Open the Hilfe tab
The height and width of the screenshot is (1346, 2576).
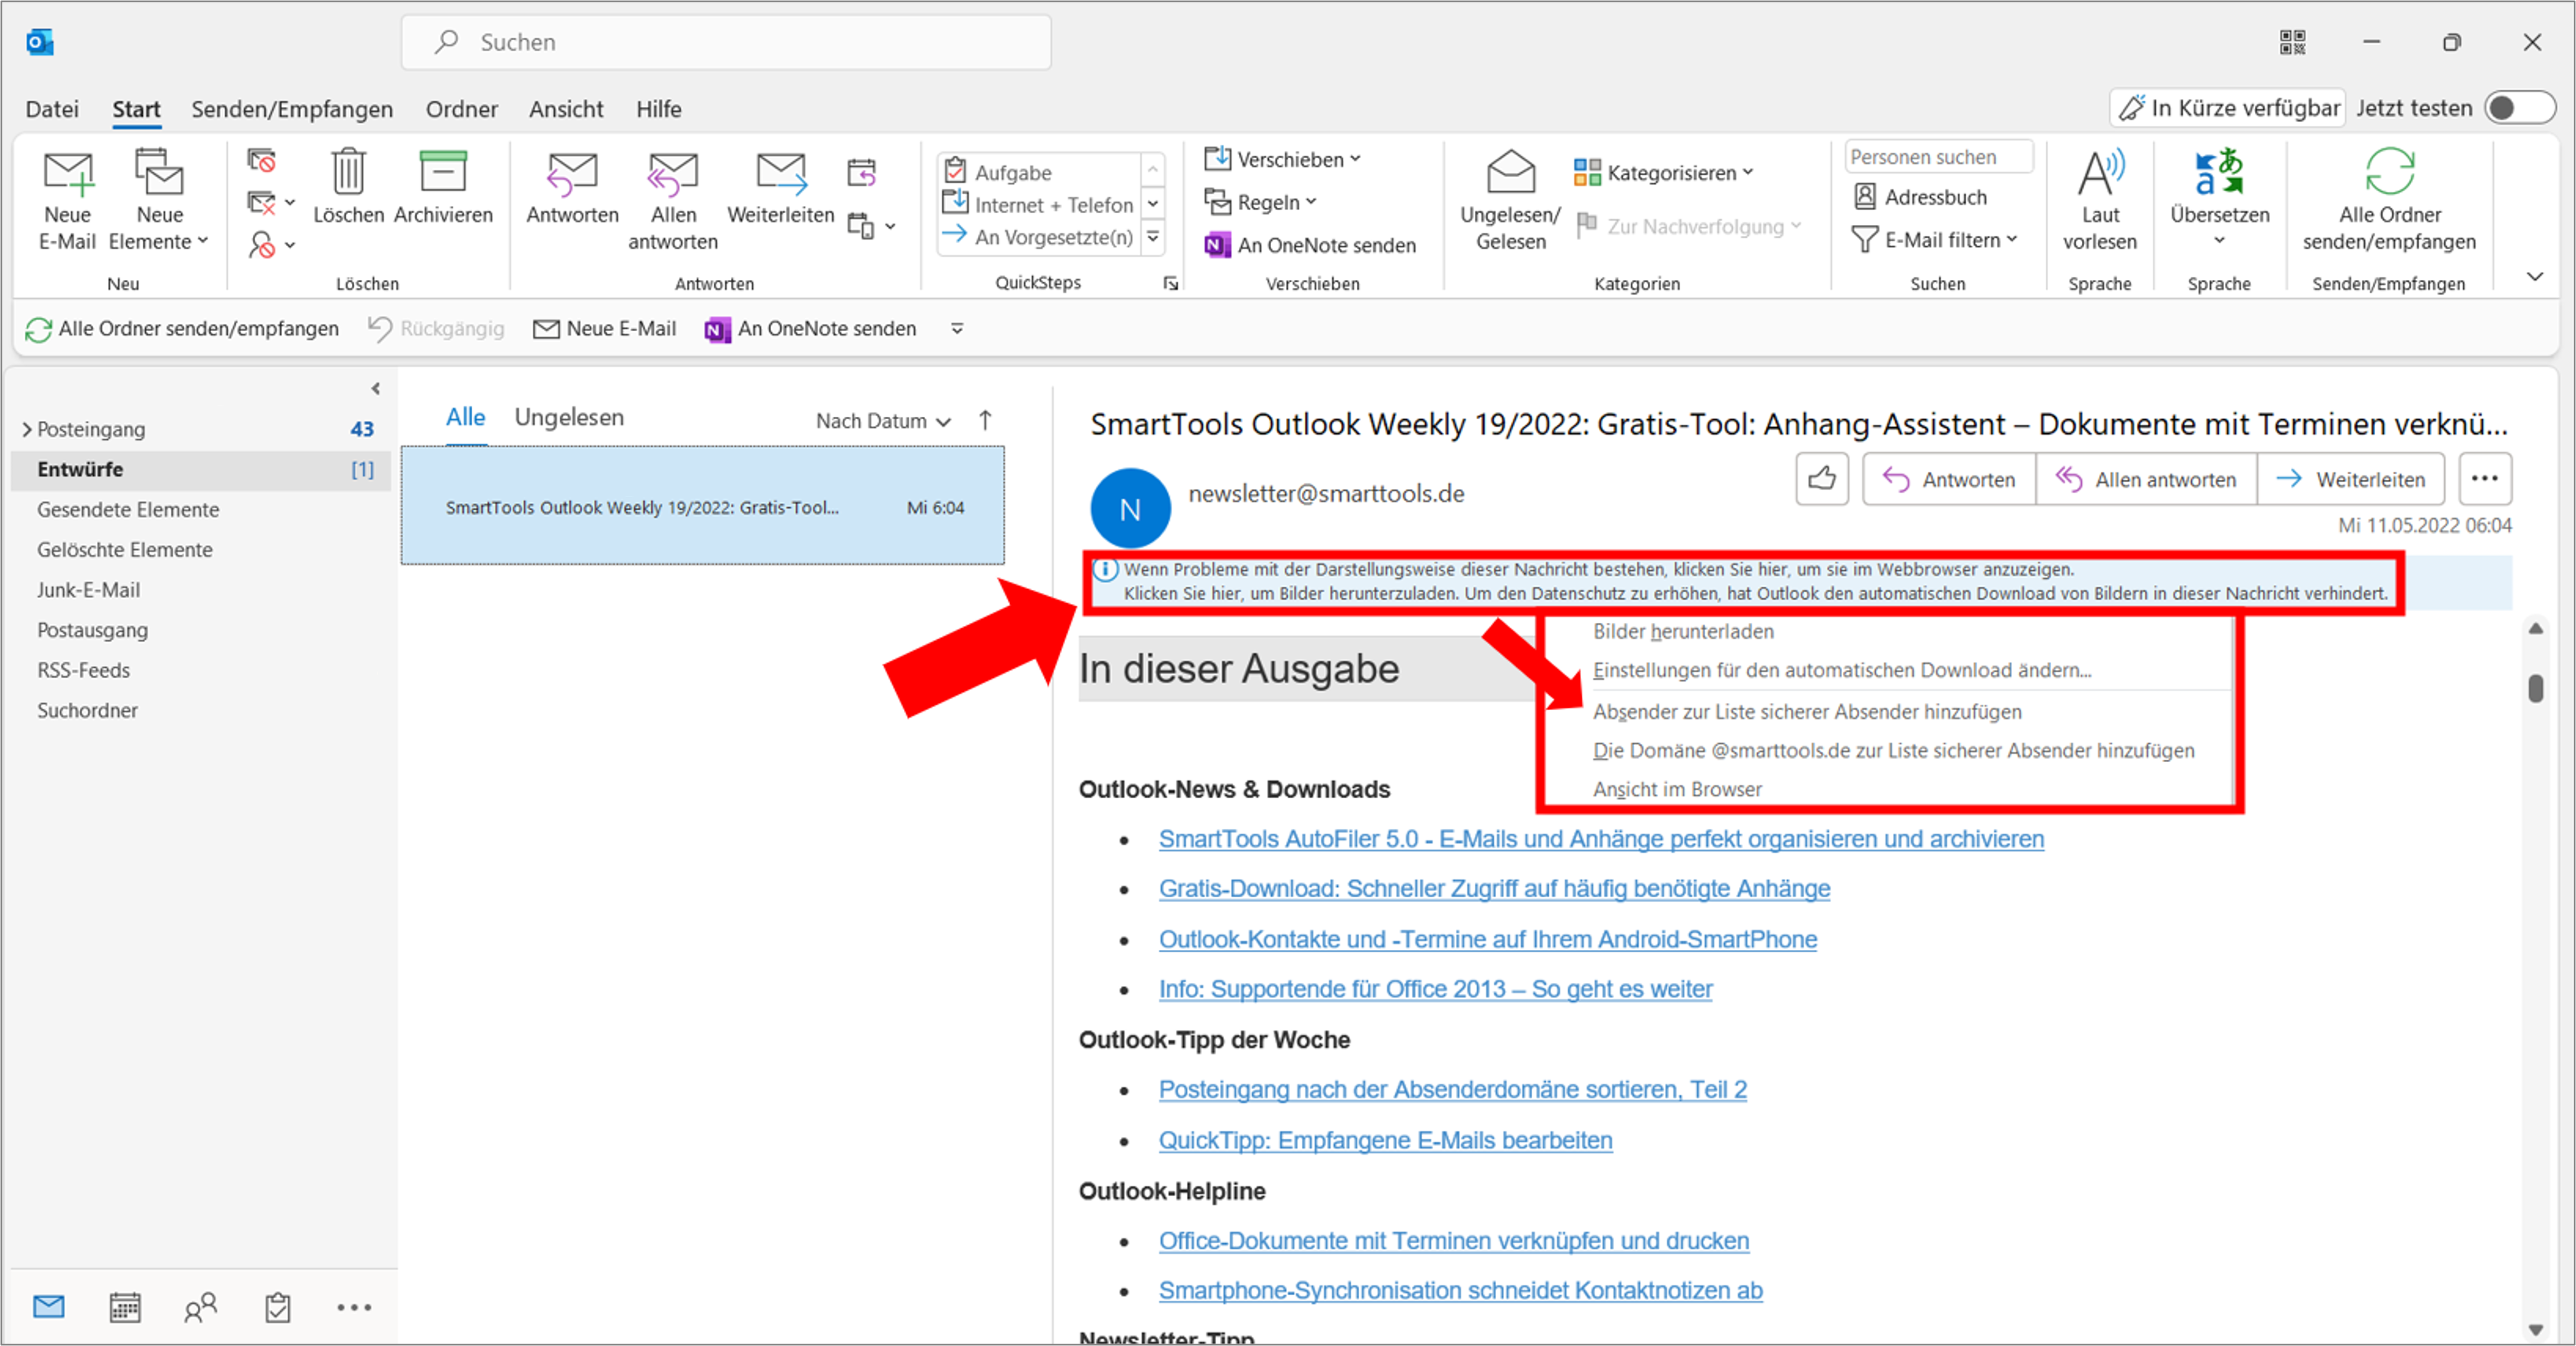(x=659, y=109)
